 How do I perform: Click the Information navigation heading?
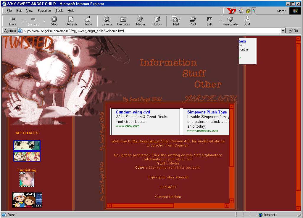point(168,63)
